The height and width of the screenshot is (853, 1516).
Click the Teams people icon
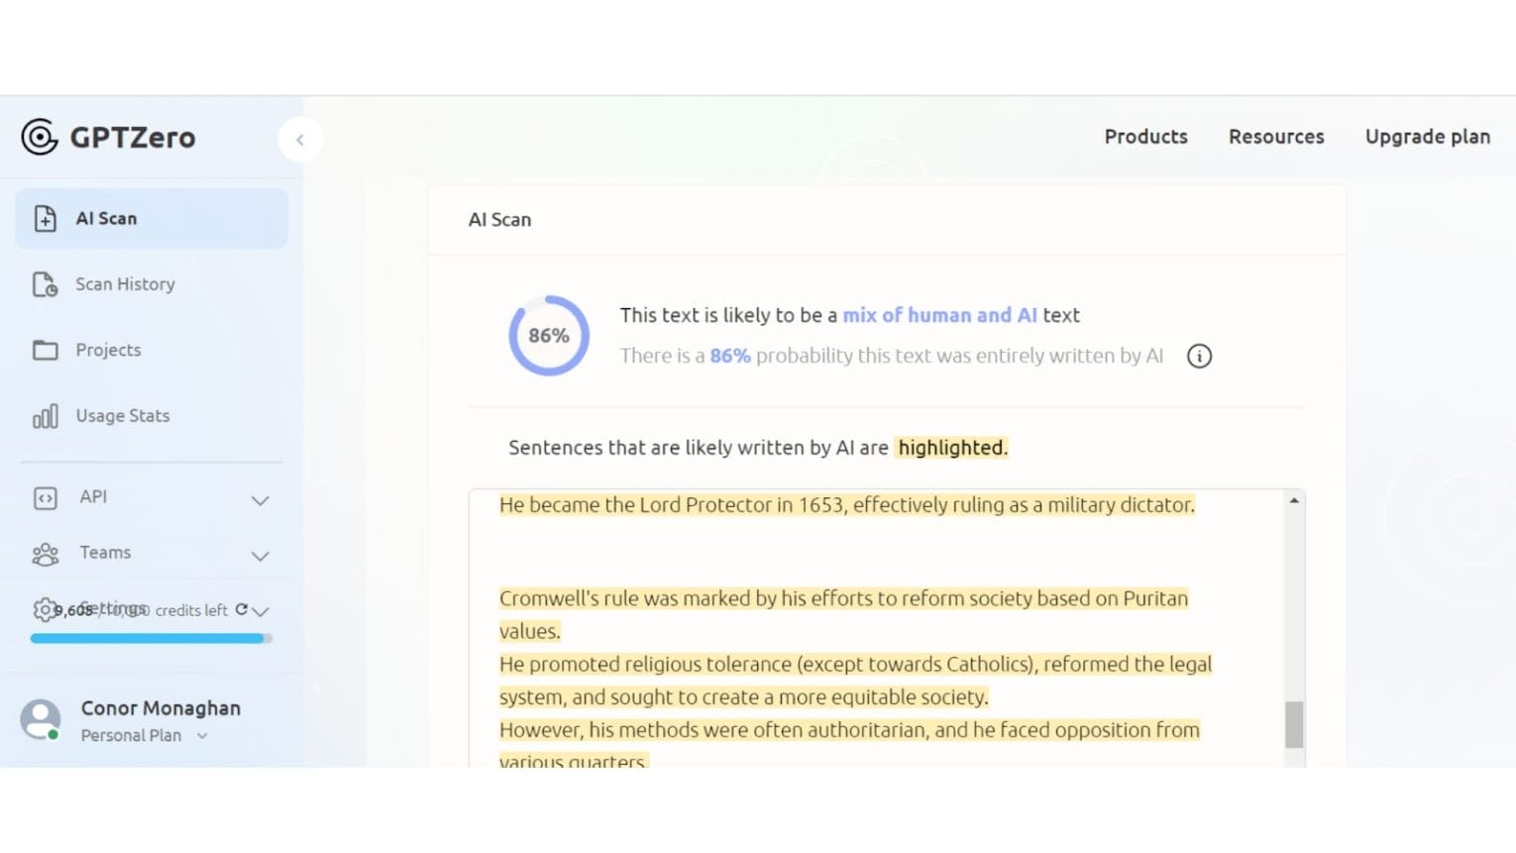(x=46, y=554)
